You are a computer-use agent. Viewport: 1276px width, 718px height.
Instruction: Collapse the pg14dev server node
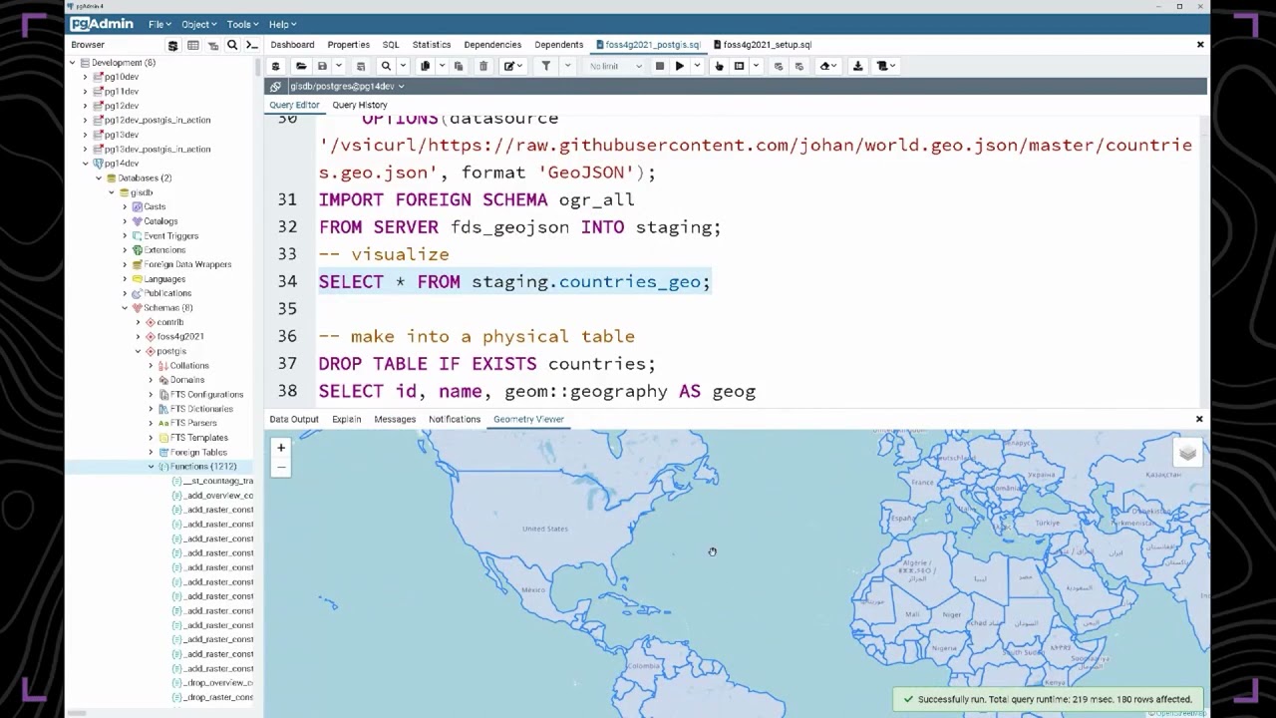click(86, 164)
